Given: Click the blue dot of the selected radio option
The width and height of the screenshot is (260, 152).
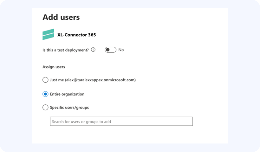Looking at the screenshot, I should coord(45,94).
